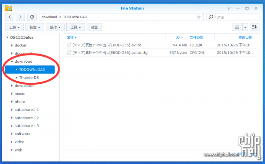Add folder to favorites with star icon
Screen dimensions: 265x164
coord(199,17)
